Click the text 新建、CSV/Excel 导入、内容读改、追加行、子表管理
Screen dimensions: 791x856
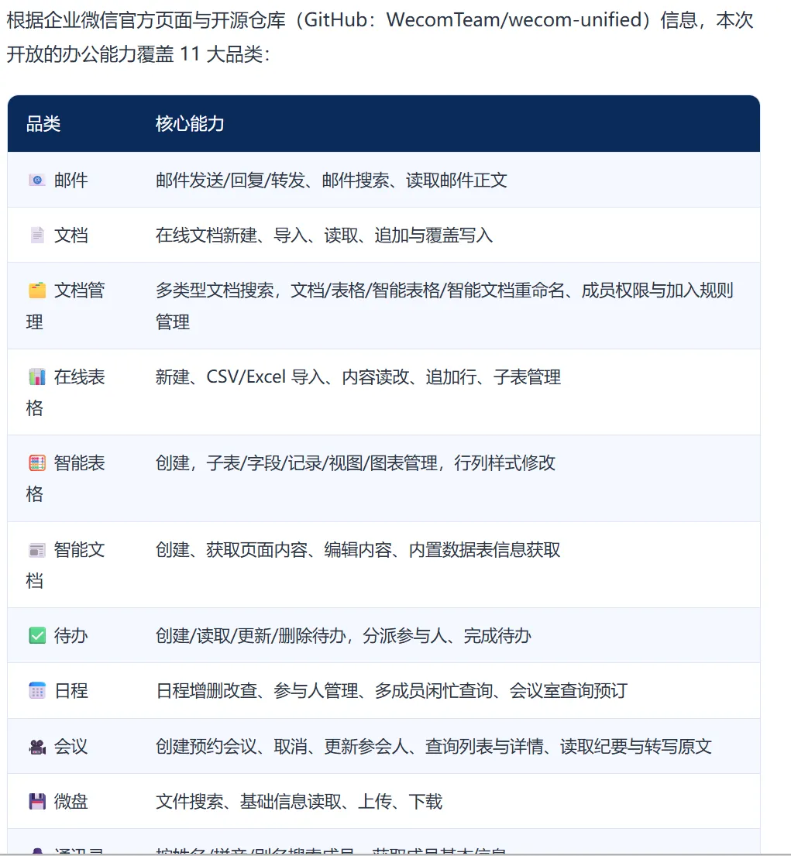(x=358, y=376)
